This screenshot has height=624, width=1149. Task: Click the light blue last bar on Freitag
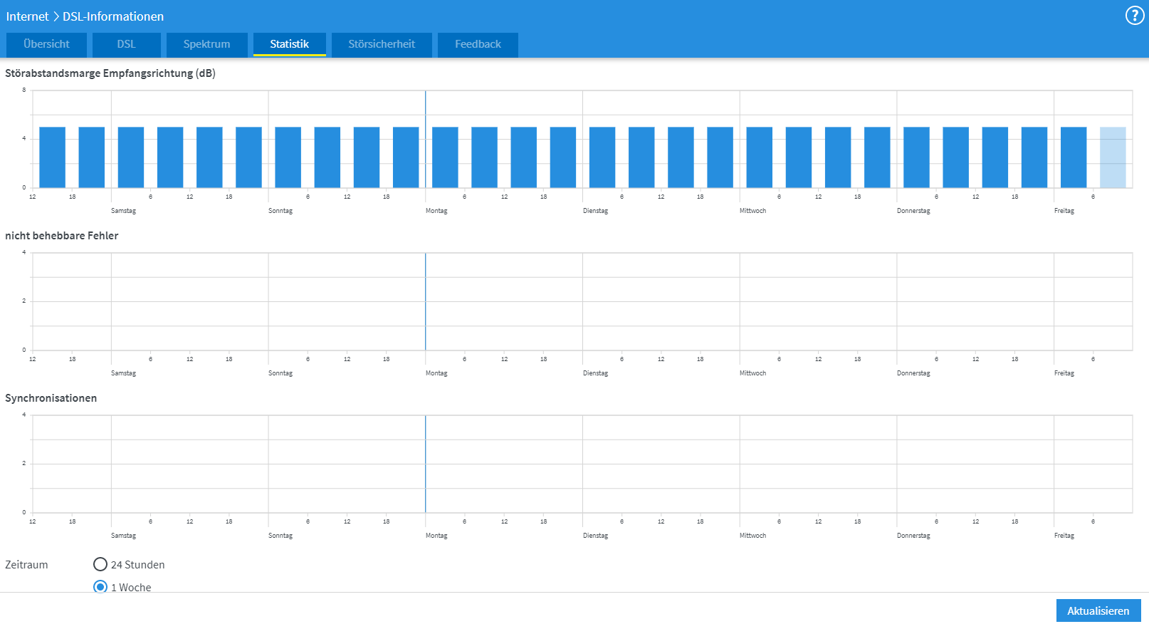pos(1113,157)
